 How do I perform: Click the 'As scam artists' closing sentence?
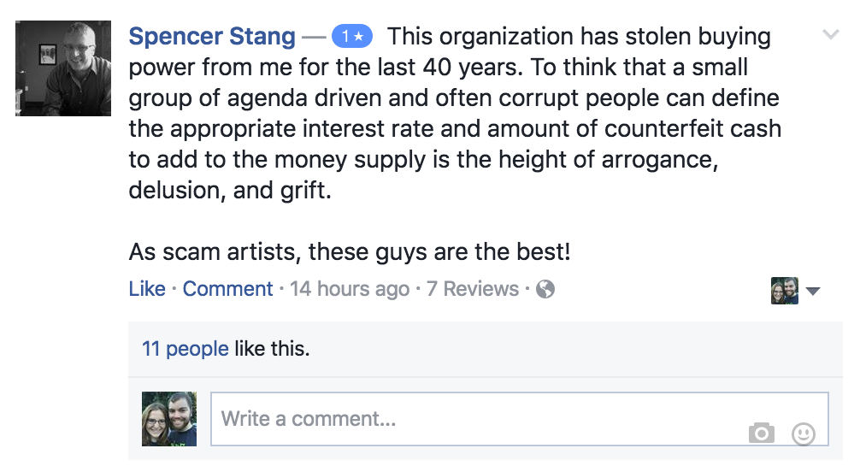[x=350, y=252]
